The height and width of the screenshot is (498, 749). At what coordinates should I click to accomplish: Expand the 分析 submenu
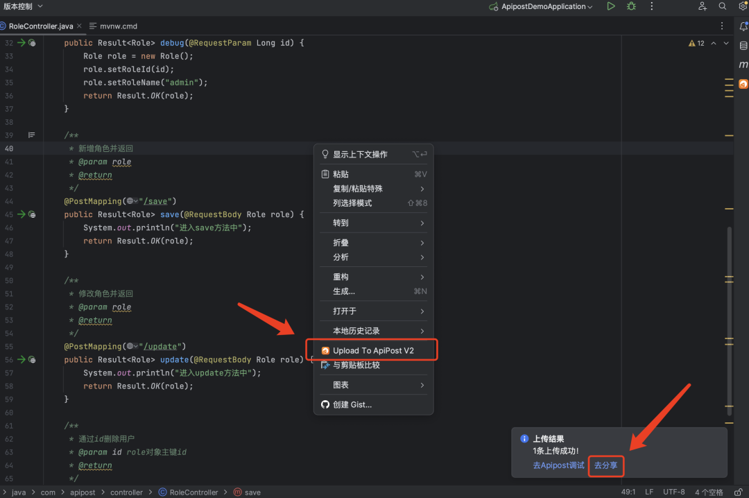click(374, 257)
